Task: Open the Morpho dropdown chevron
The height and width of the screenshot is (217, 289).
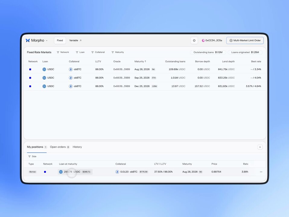Action: pyautogui.click(x=47, y=40)
